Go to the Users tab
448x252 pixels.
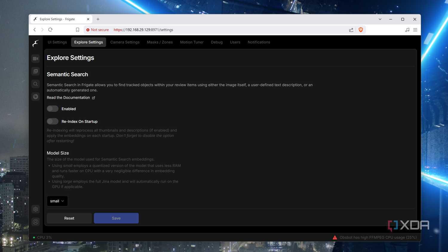[x=235, y=42]
